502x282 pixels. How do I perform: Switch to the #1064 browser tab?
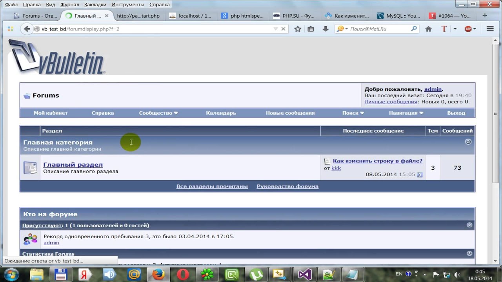click(x=450, y=16)
